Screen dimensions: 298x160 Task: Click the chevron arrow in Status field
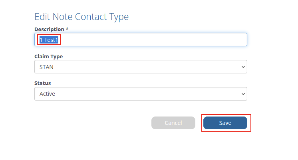[x=243, y=94]
